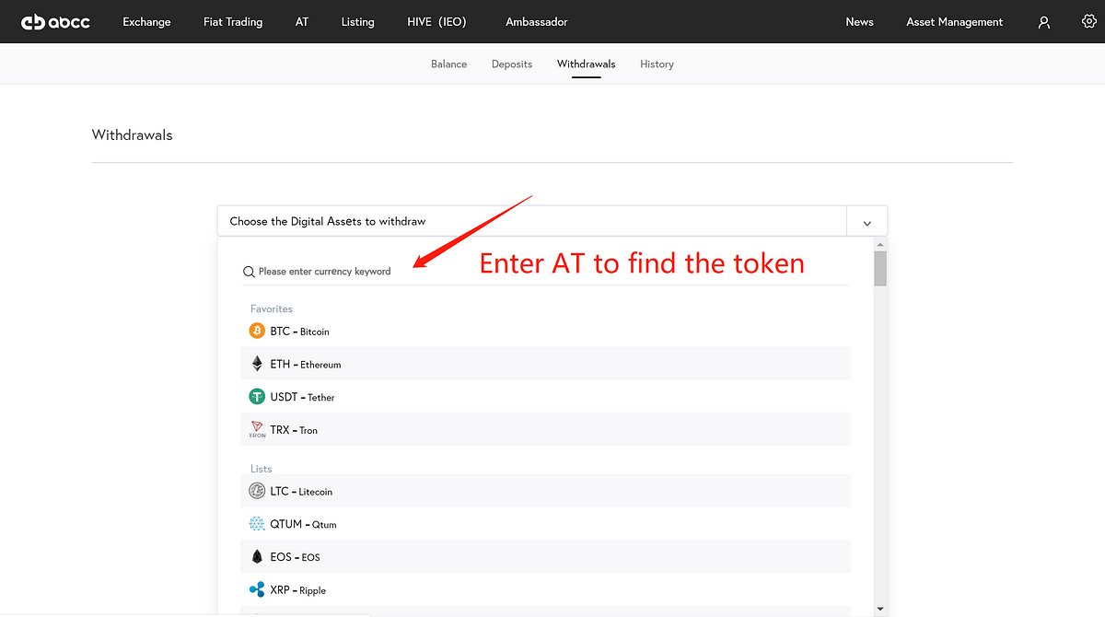Select BTC – Bitcoin from list
The height and width of the screenshot is (617, 1105).
click(545, 331)
